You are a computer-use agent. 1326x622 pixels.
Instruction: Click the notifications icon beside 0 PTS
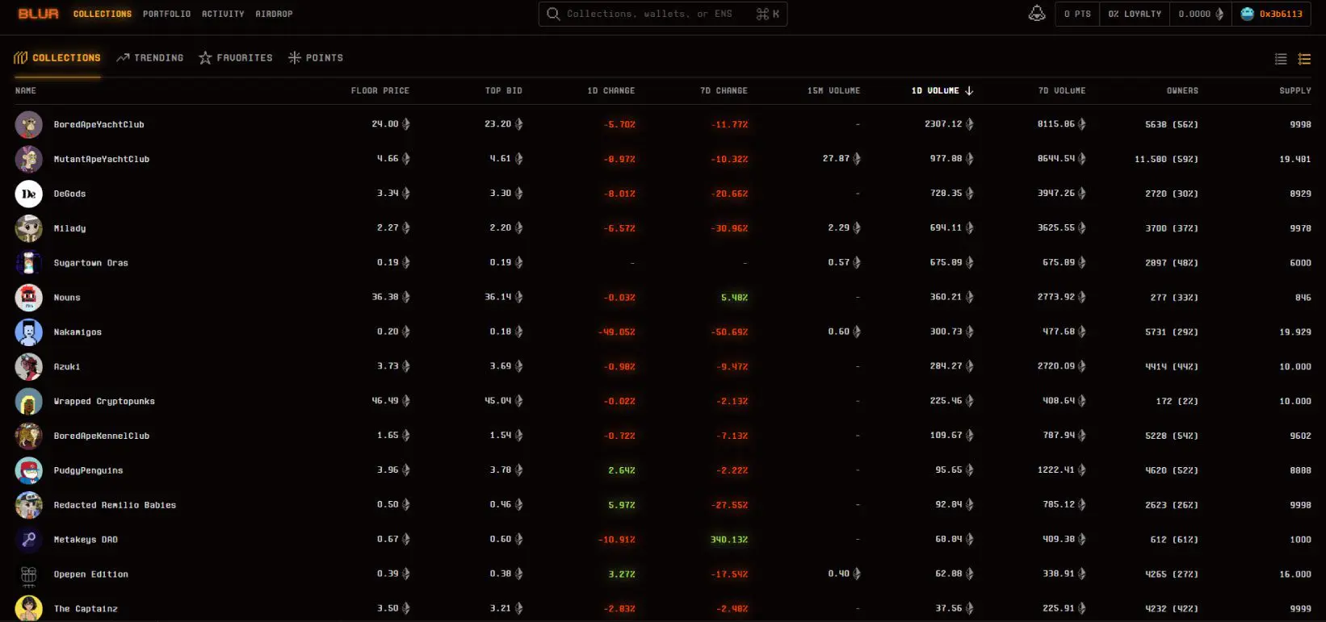[x=1037, y=14]
